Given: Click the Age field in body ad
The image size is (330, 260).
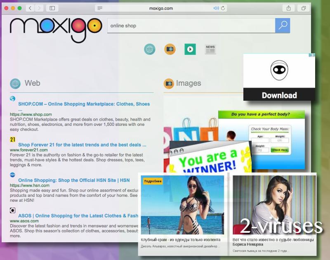Looking at the screenshot, I should pyautogui.click(x=260, y=140).
